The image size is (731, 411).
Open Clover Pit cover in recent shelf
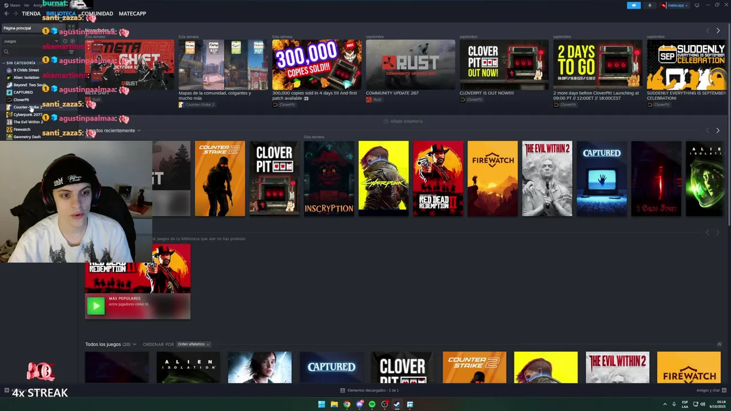click(274, 179)
